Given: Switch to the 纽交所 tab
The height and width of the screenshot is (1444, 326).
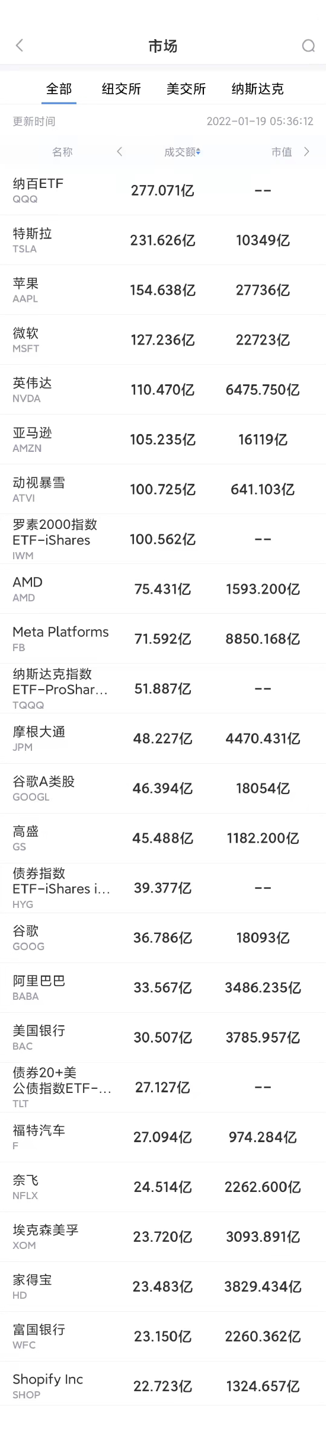Looking at the screenshot, I should pyautogui.click(x=122, y=89).
